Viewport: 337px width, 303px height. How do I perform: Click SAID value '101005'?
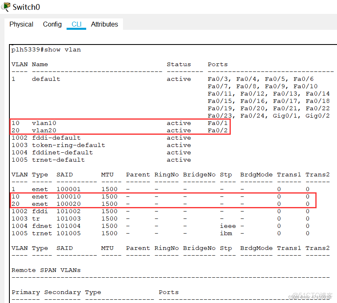(x=69, y=233)
